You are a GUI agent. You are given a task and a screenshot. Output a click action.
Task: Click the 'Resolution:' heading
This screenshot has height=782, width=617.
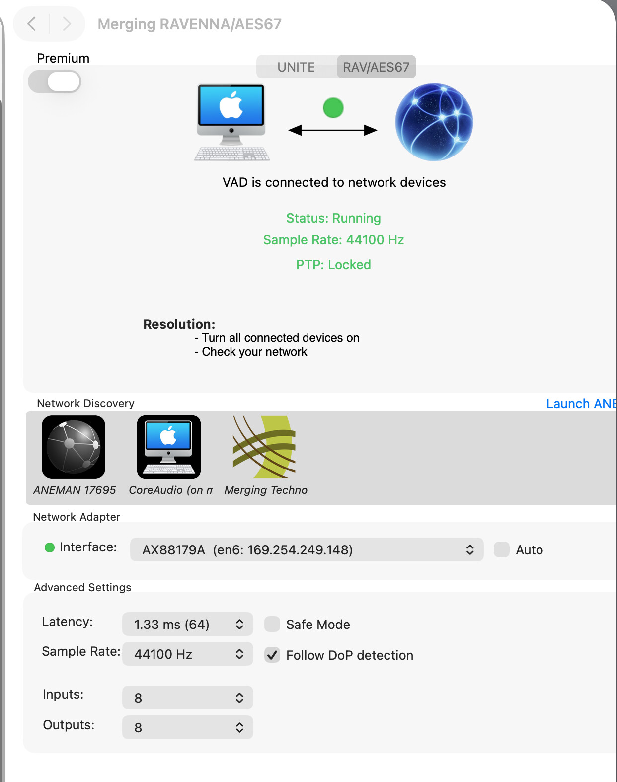[179, 324]
